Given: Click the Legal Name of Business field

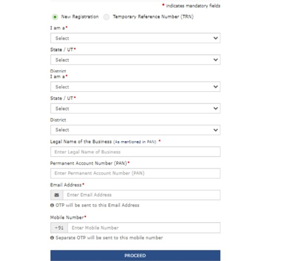Looking at the screenshot, I should pos(135,152).
